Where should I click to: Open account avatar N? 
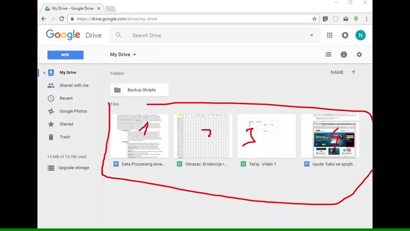(x=360, y=35)
